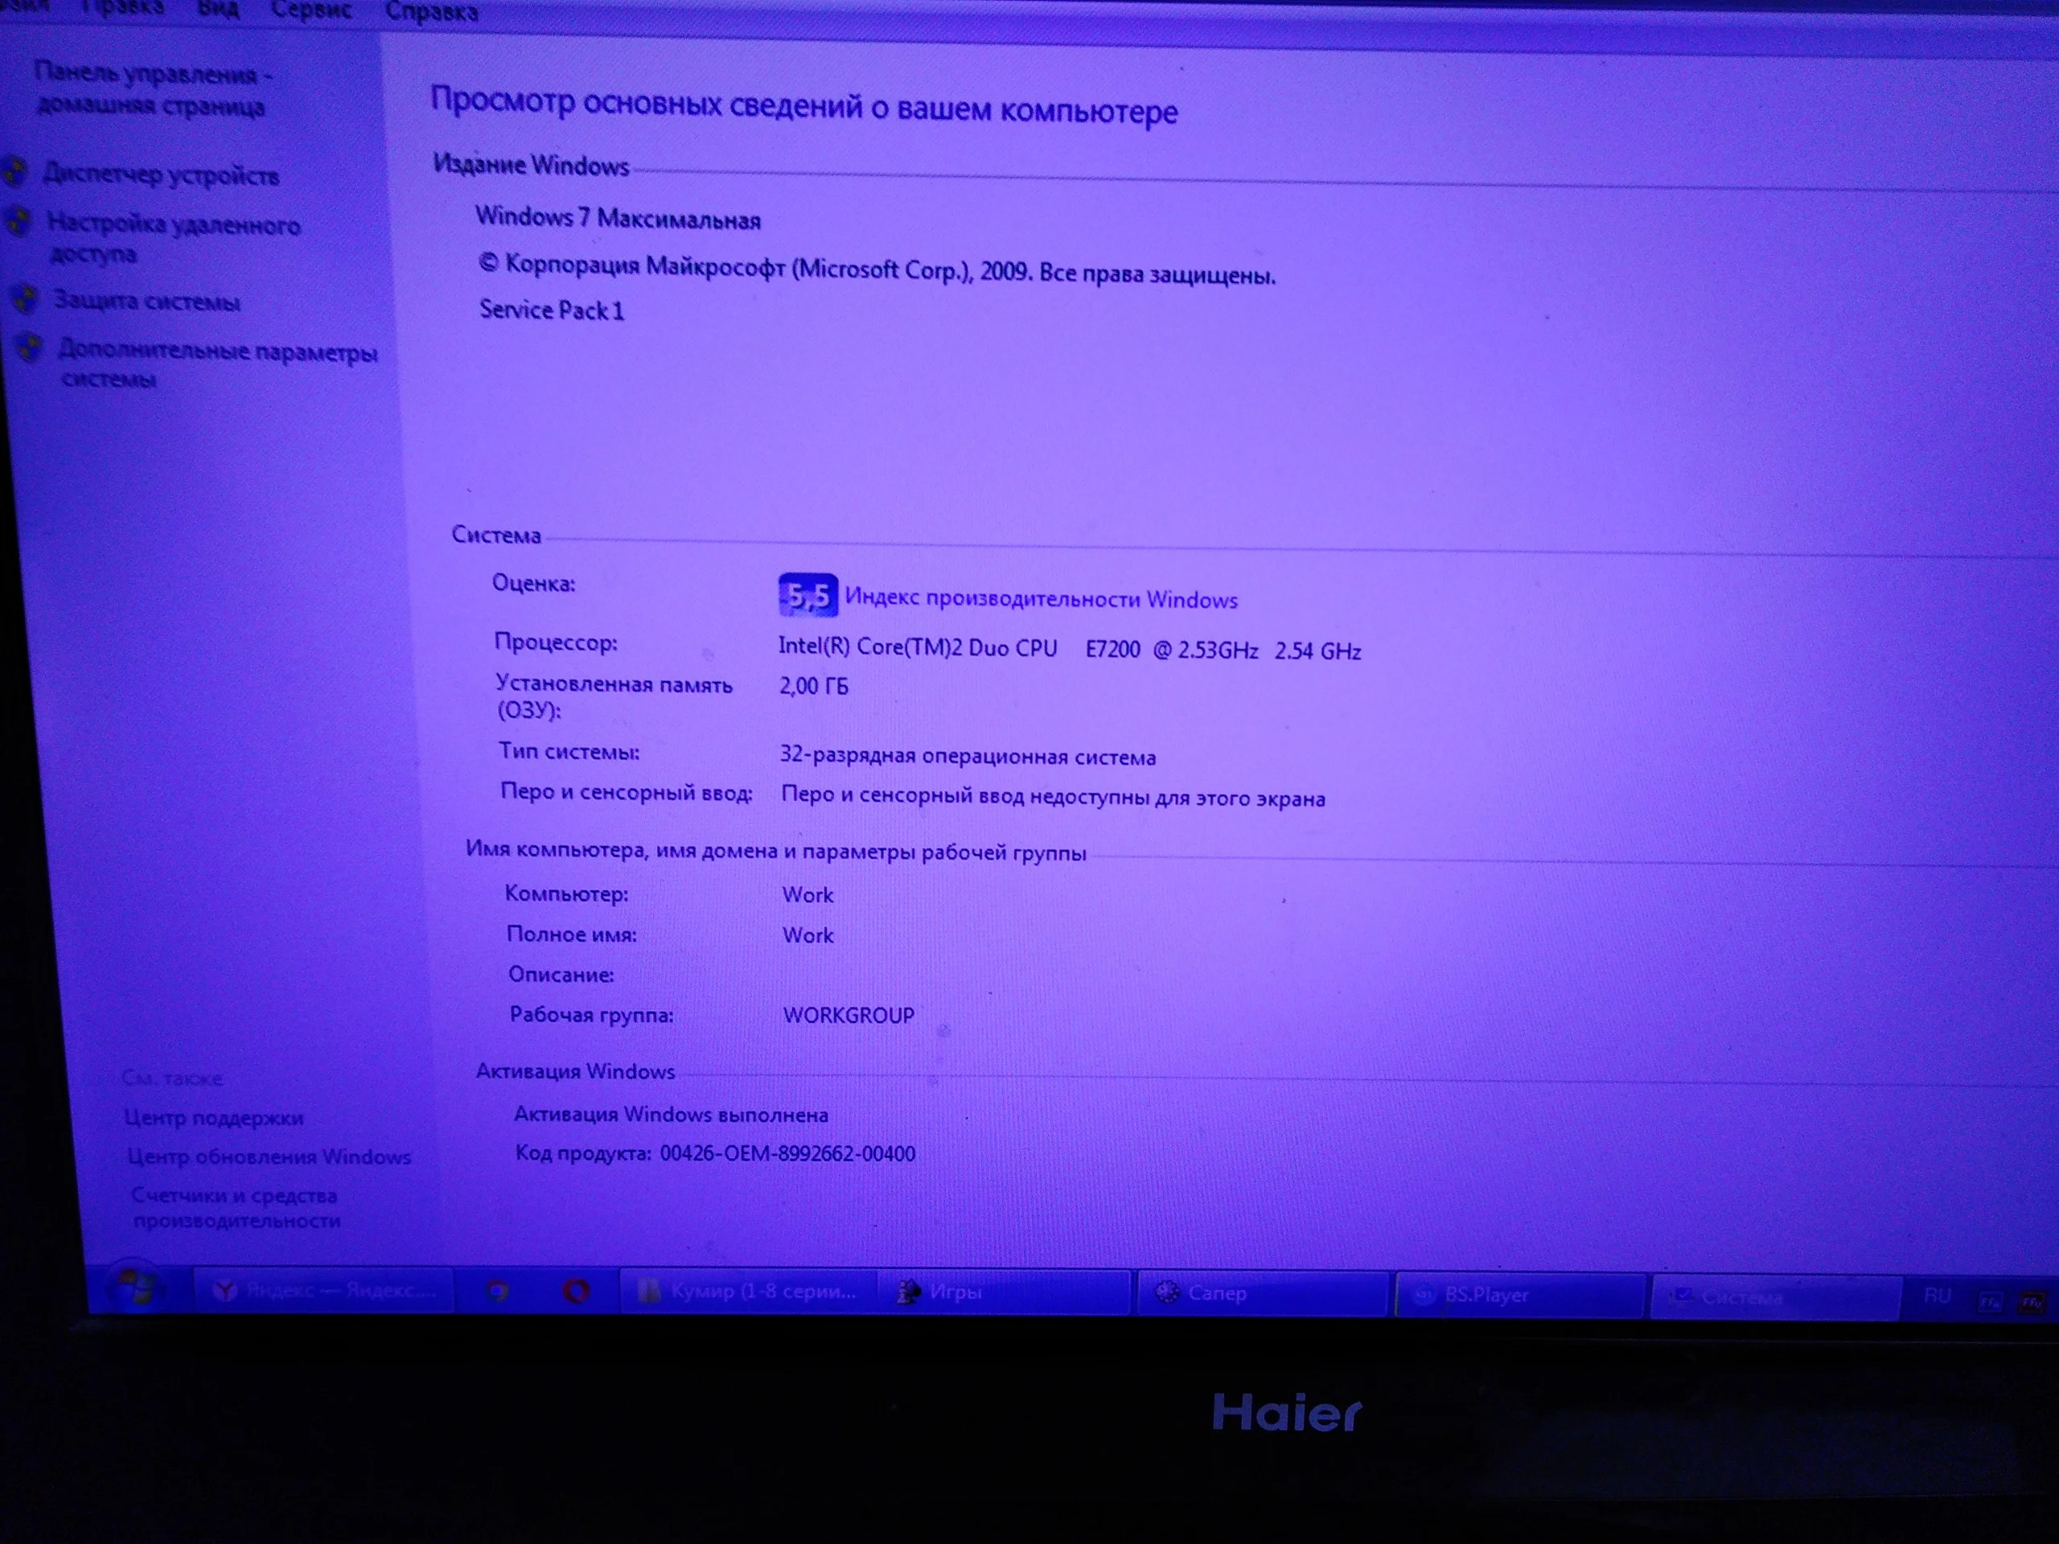Click the shield icon beside Защита системы
The width and height of the screenshot is (2059, 1544).
(25, 299)
